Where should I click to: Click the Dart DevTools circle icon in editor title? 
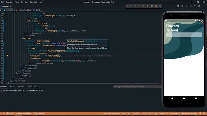click(195, 6)
